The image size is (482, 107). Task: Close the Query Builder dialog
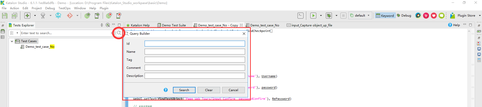(x=244, y=34)
